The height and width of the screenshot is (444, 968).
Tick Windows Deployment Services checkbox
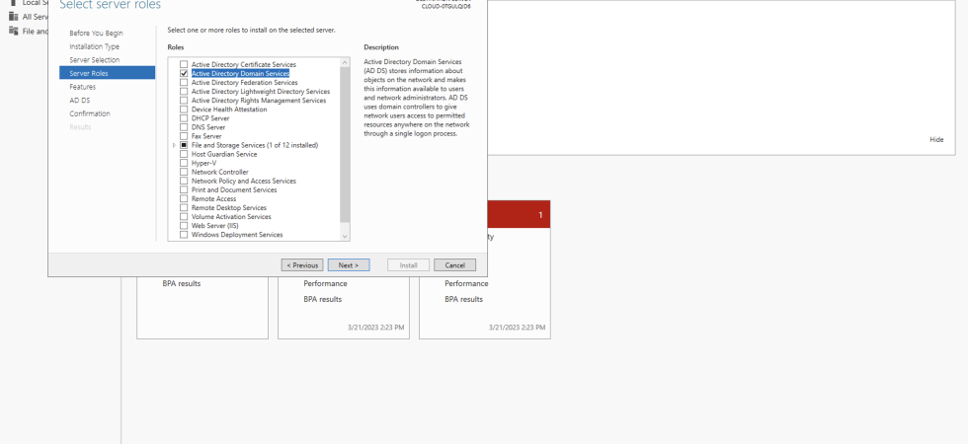pos(184,235)
